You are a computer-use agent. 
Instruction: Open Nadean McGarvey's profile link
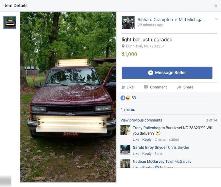click(x=149, y=161)
